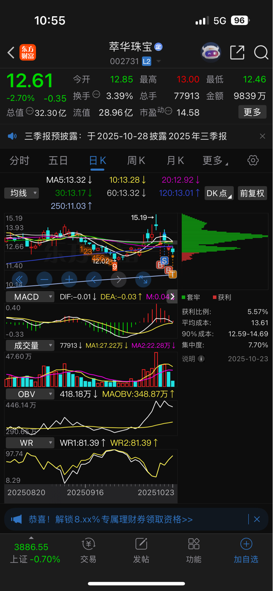Tap the current price 12.61
The width and height of the screenshot is (273, 591).
point(30,81)
